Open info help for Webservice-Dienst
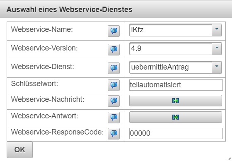Viewport: 232px width, 161px height. pos(114,68)
